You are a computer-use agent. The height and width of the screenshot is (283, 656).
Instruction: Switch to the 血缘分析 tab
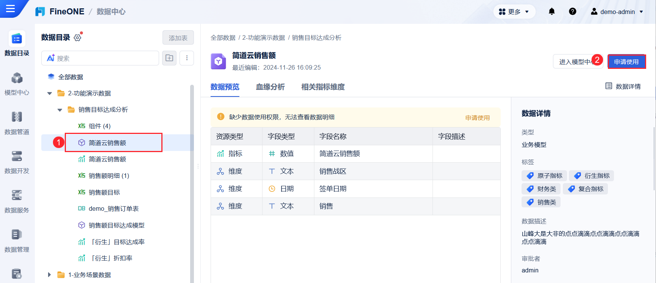point(270,87)
